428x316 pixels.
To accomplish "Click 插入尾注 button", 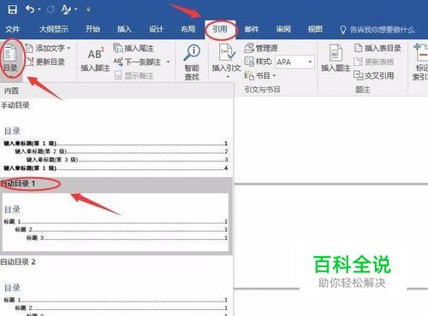I will tap(134, 48).
